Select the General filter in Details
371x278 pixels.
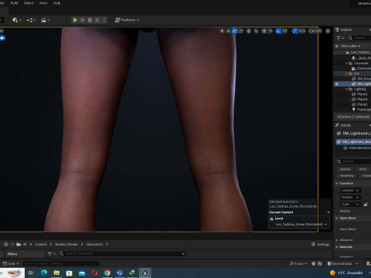(345, 169)
